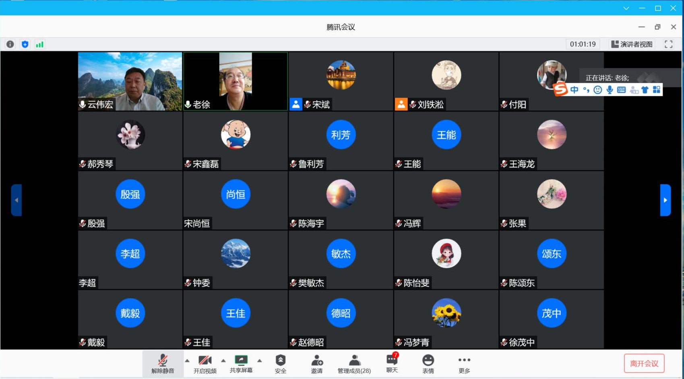Enter full screen mode
The image size is (684, 379).
668,44
